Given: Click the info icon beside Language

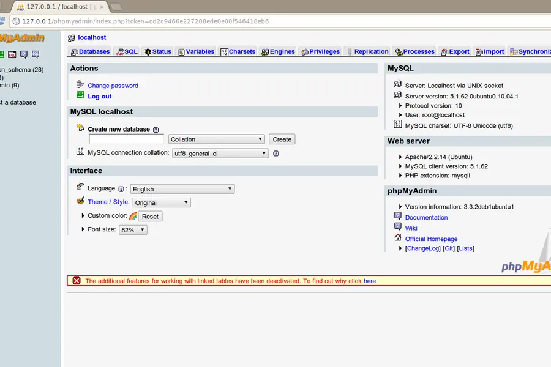Looking at the screenshot, I should 121,189.
